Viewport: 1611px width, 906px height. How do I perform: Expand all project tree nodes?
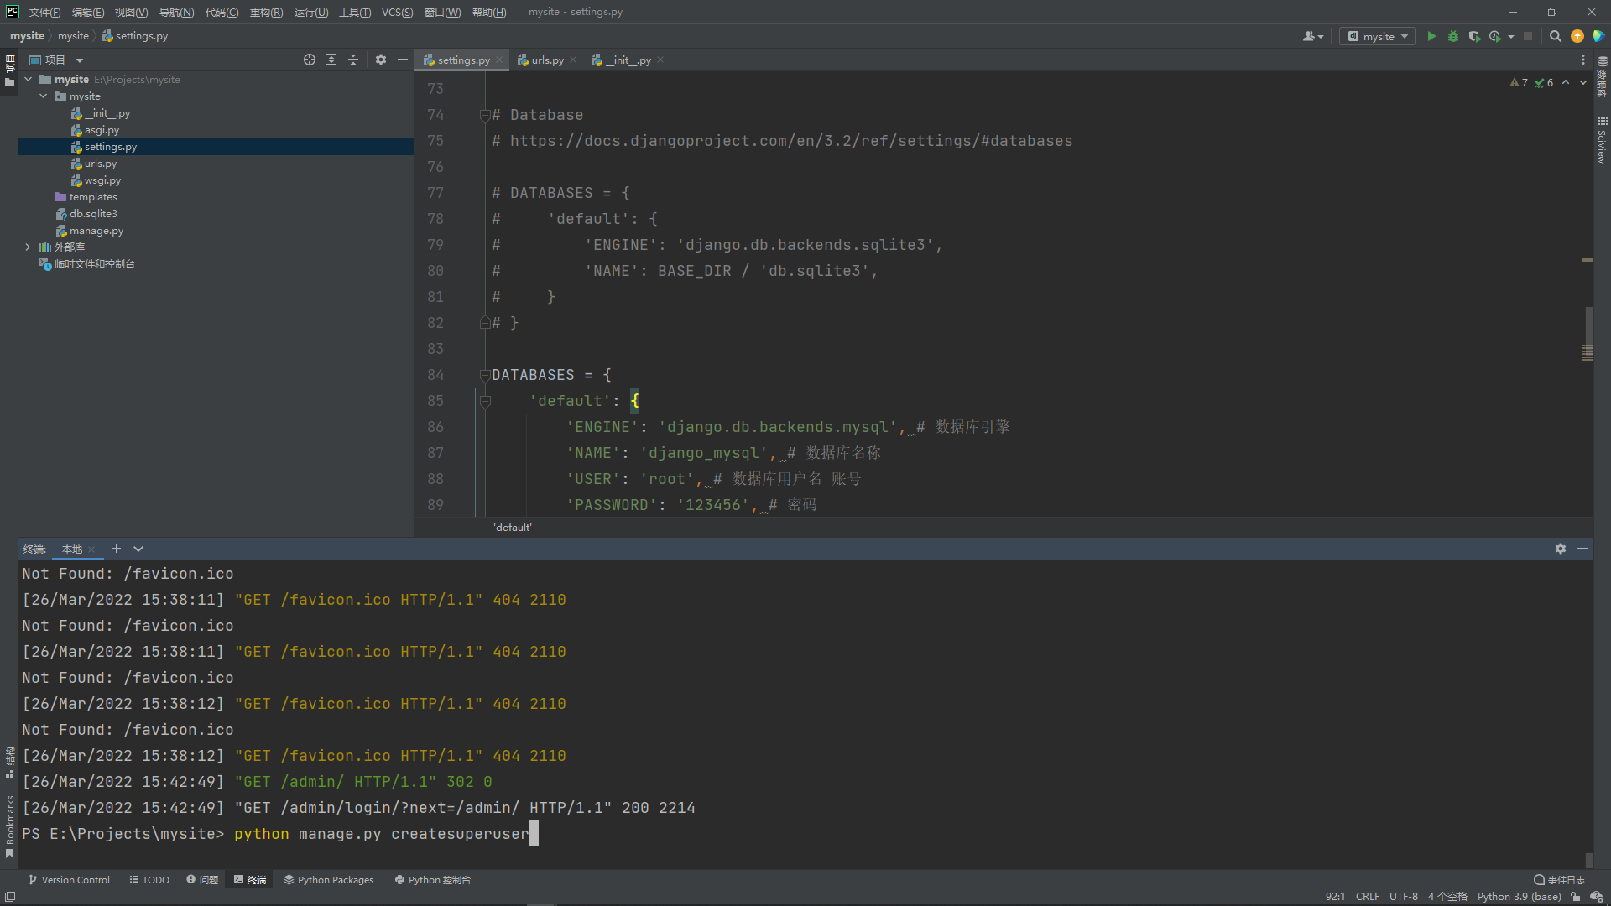331,60
